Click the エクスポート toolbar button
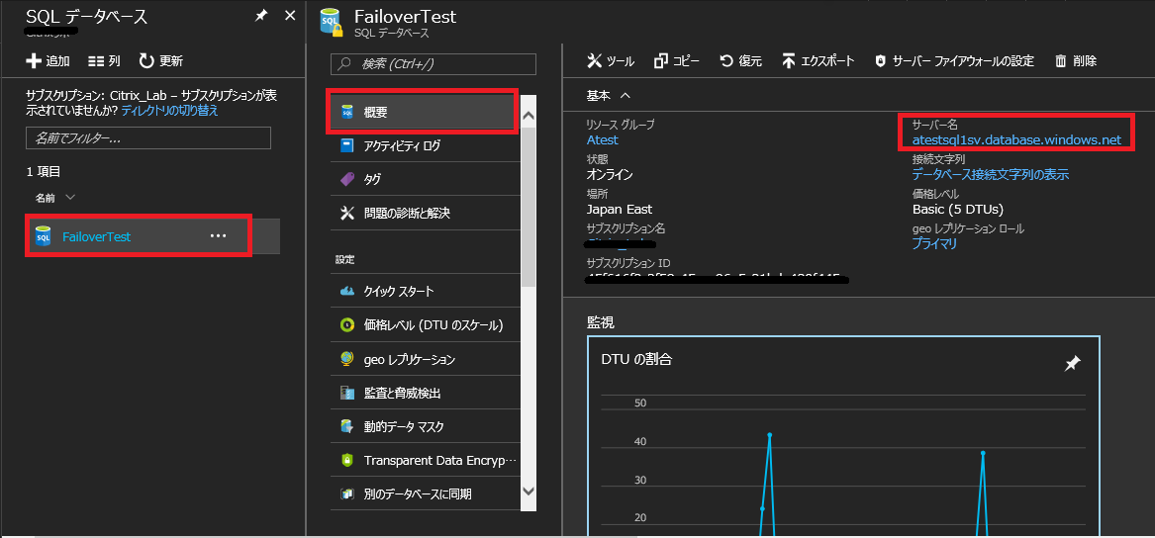Screen dimensions: 1155x538 818,61
